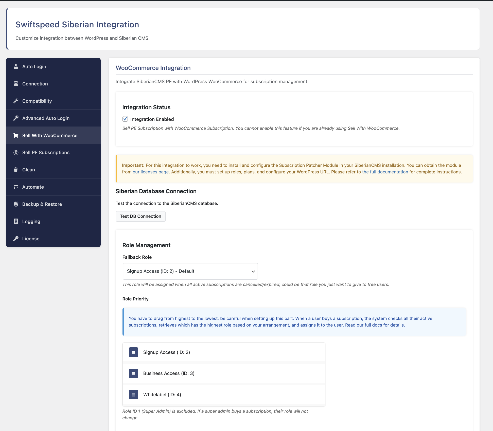
Task: Click the Automate loop arrows icon
Action: click(x=16, y=187)
